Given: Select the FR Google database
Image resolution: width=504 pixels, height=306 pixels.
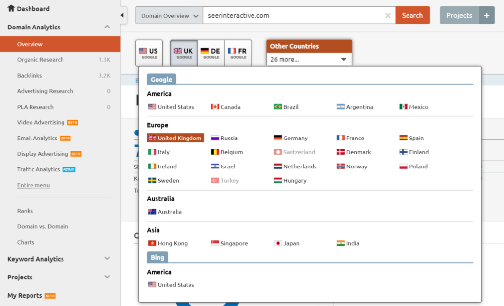Looking at the screenshot, I should click(238, 52).
